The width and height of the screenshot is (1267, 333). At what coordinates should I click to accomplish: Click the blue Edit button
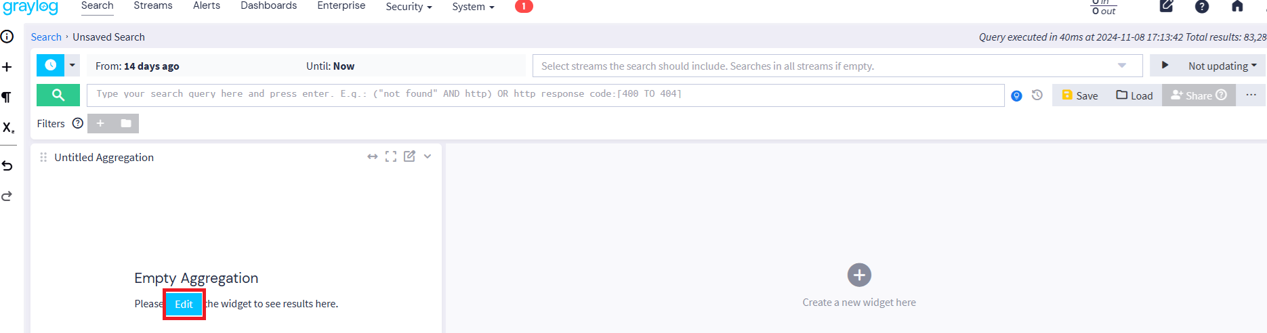click(184, 304)
